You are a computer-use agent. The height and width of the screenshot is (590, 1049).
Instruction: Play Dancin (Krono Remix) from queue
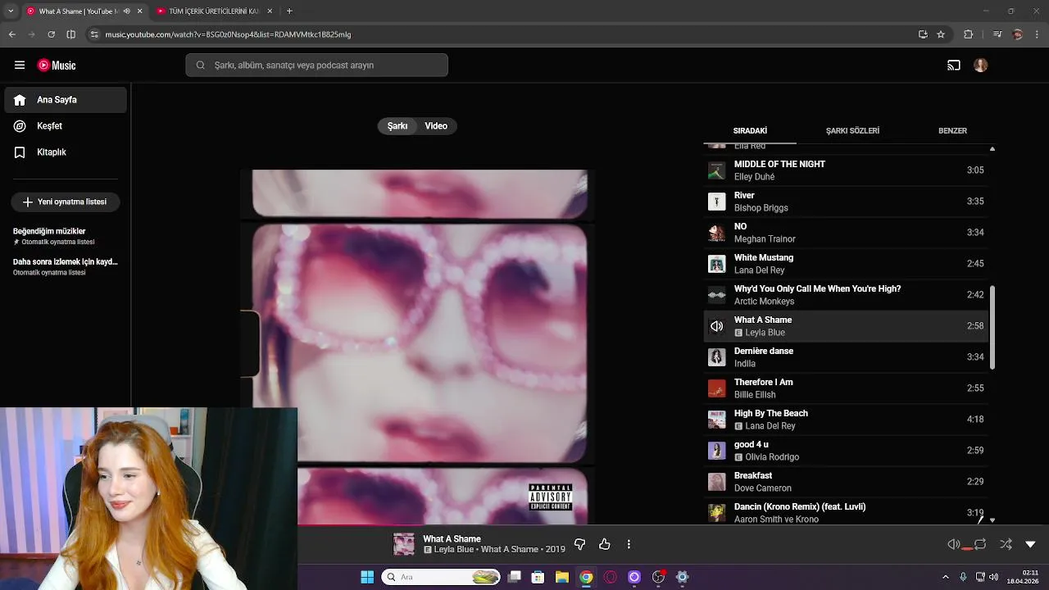point(846,511)
